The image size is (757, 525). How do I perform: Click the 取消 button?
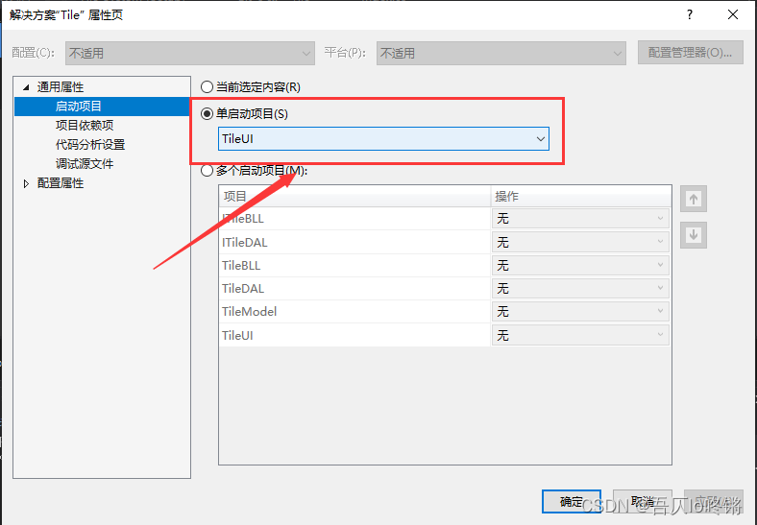click(x=643, y=501)
